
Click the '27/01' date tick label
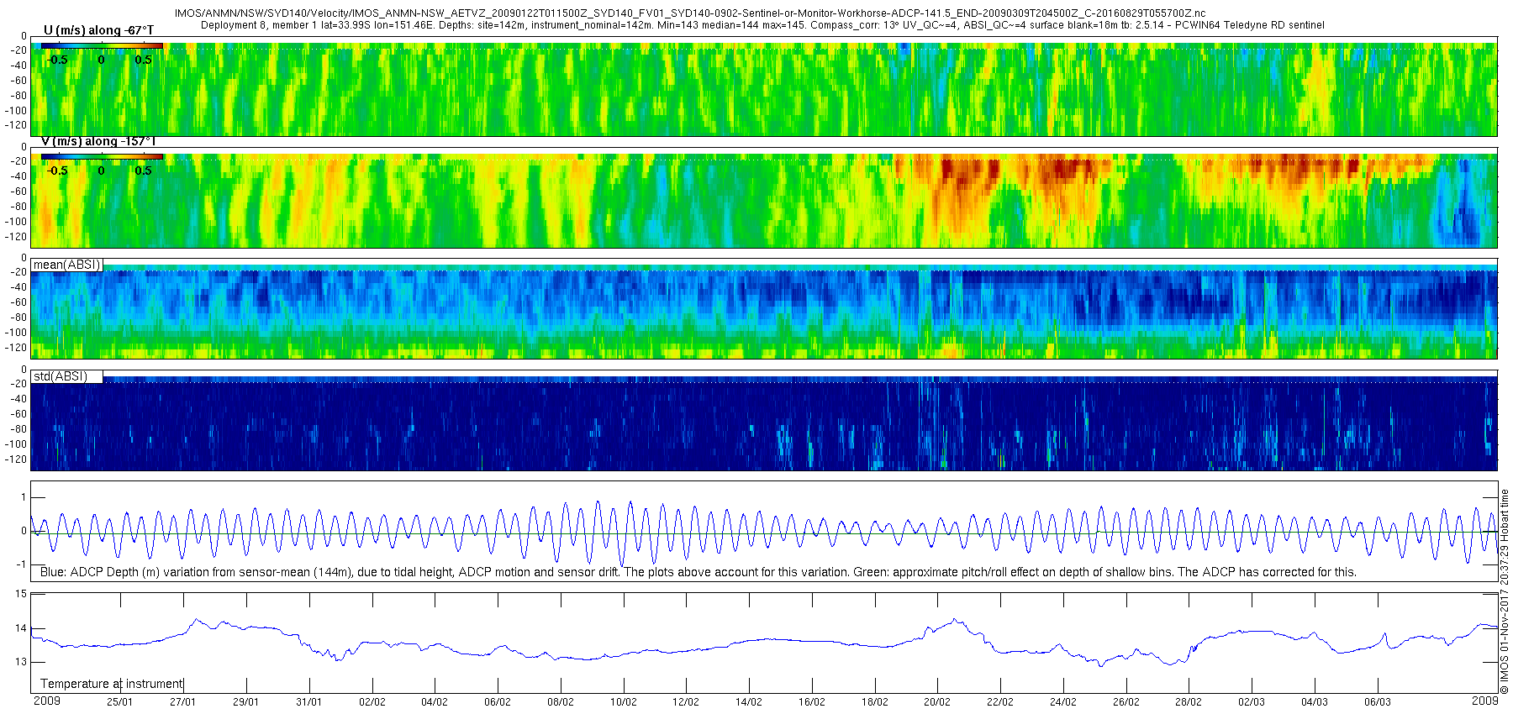tap(183, 702)
